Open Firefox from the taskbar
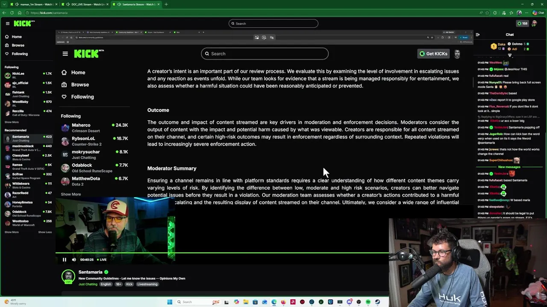Screen dimensions: 547x307 [x=283, y=302]
